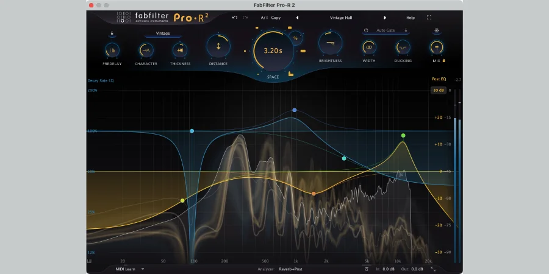Click the resize interface arrows icon
This screenshot has width=549, height=274.
434,269
